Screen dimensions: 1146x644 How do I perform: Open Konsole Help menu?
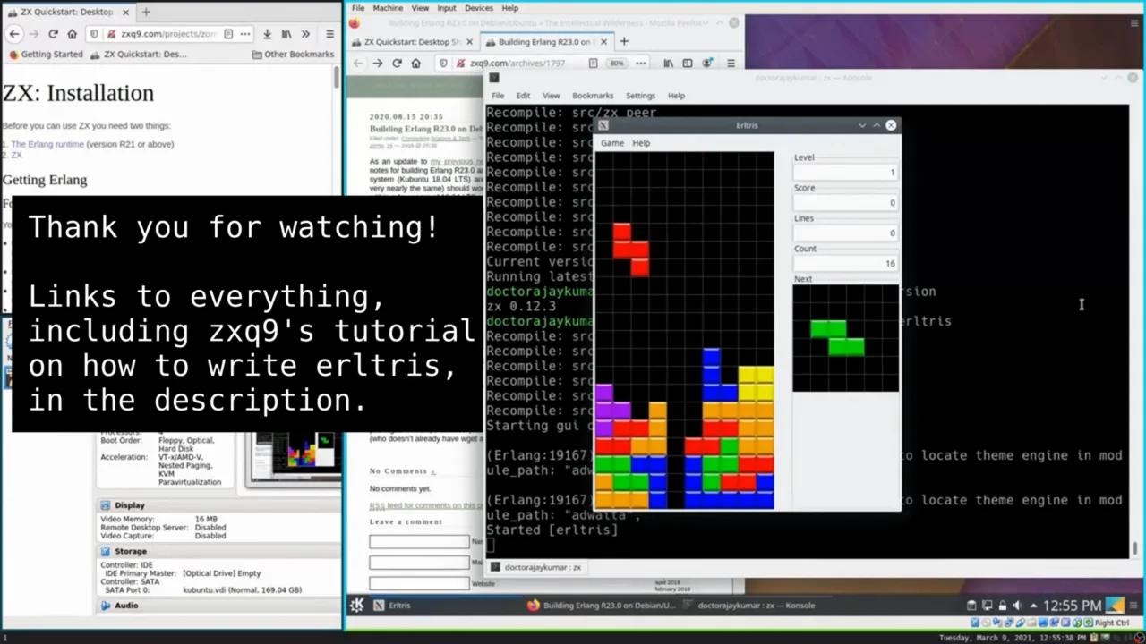[x=676, y=96]
